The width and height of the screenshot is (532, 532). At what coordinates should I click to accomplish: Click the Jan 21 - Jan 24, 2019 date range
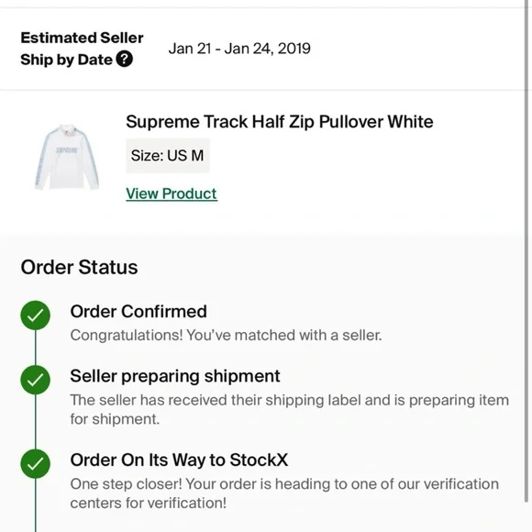pyautogui.click(x=239, y=49)
